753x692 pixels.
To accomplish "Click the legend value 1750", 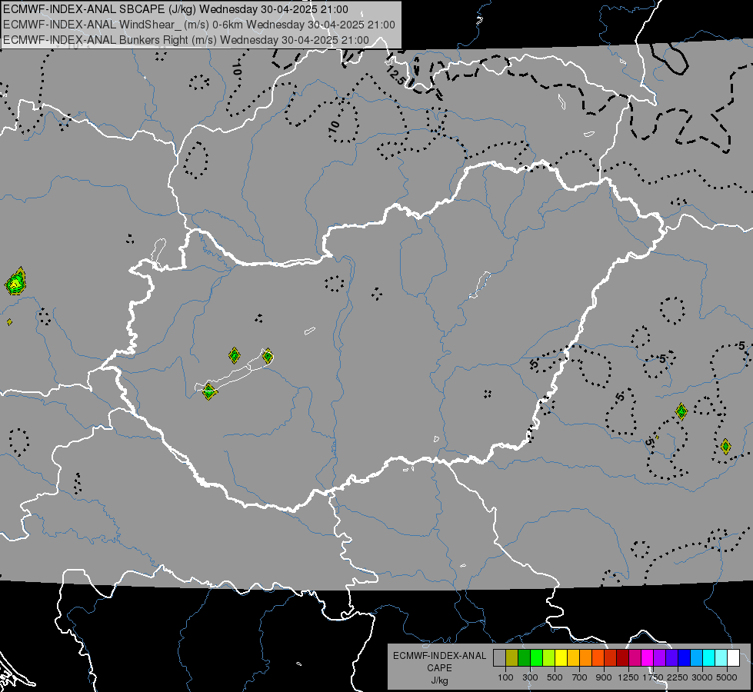I will point(653,677).
